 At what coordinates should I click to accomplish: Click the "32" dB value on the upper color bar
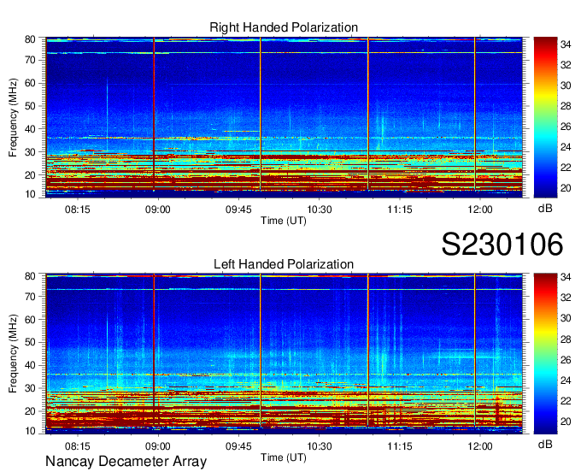566,65
